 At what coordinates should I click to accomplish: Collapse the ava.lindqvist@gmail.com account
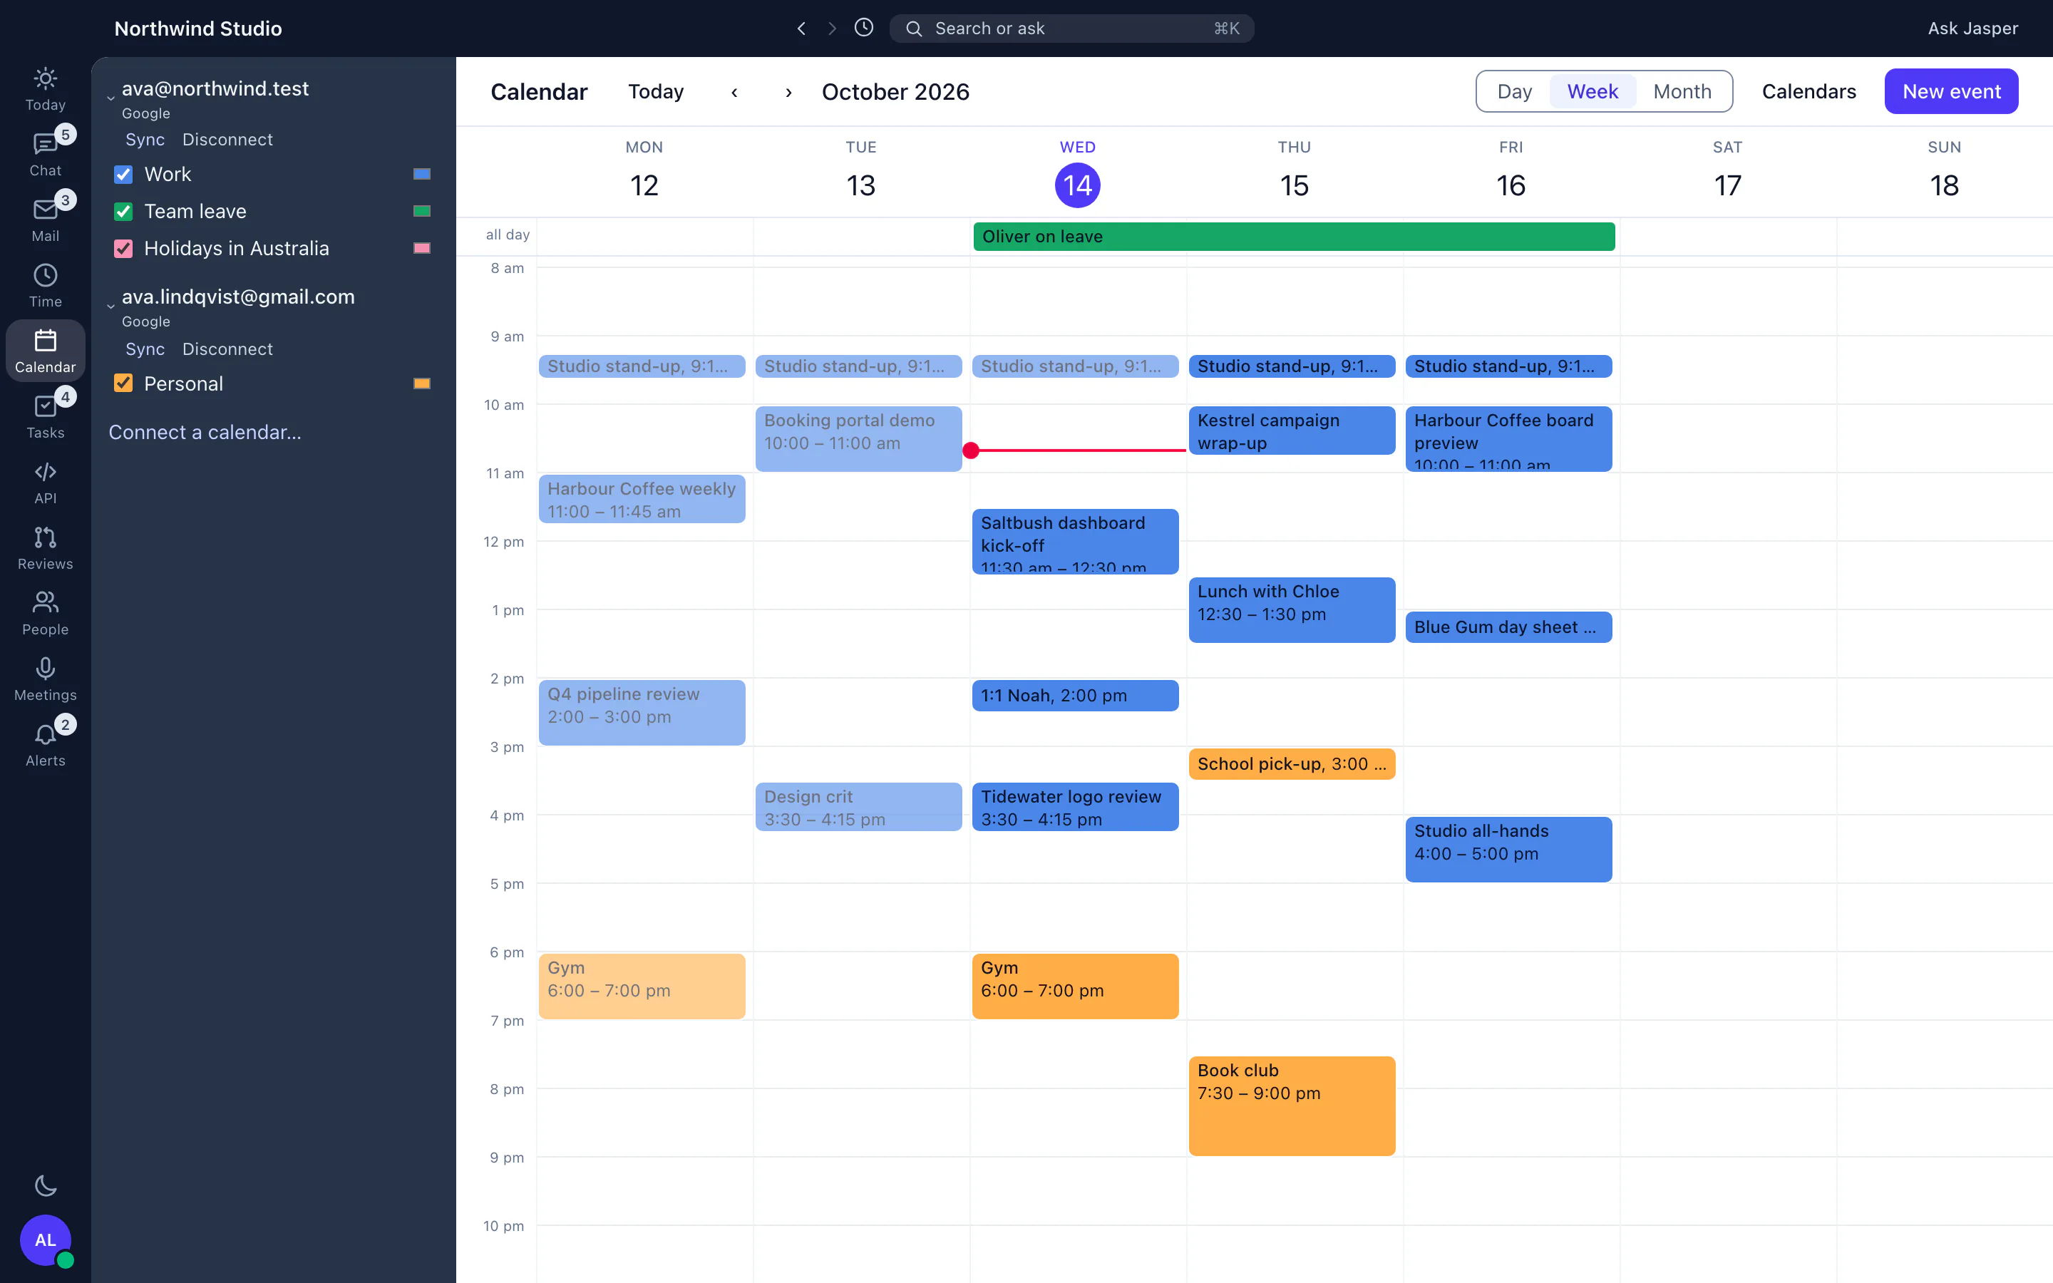pyautogui.click(x=110, y=306)
